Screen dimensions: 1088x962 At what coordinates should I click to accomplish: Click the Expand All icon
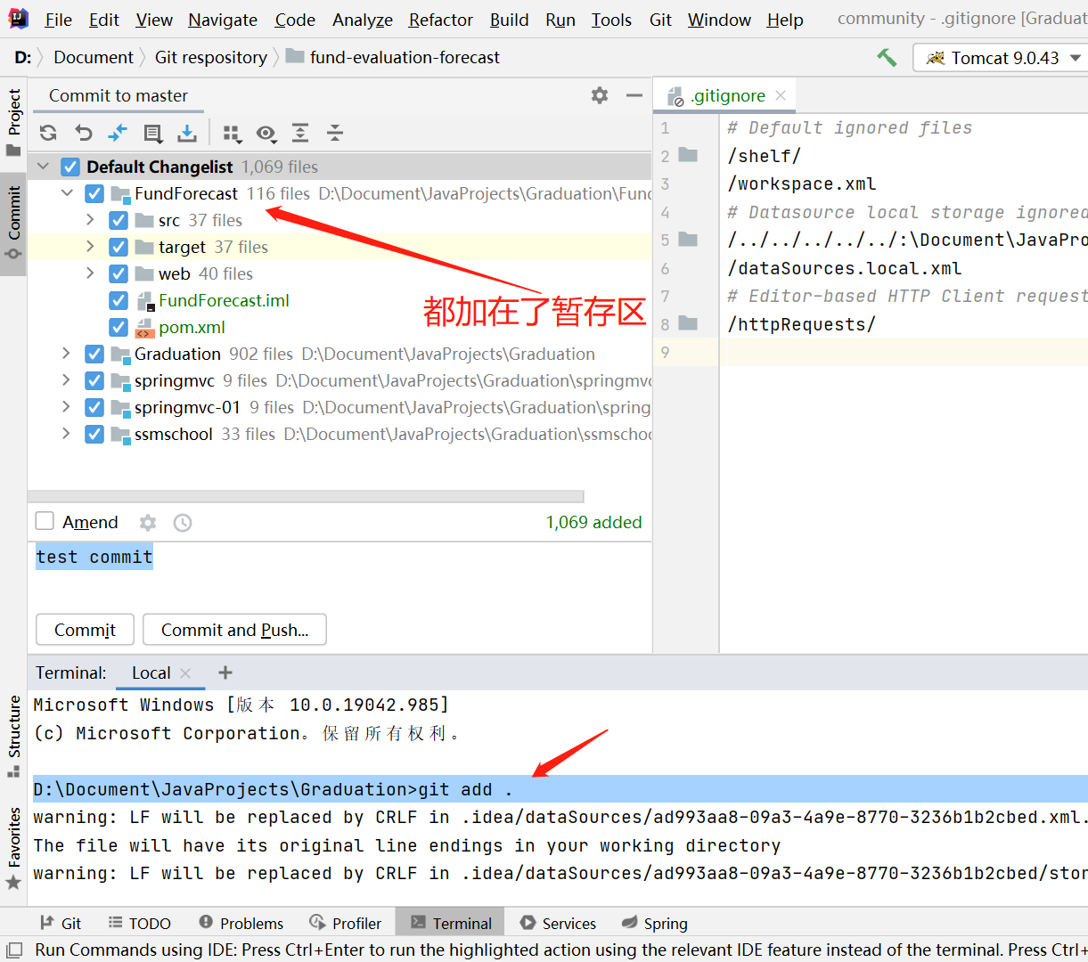(x=300, y=134)
